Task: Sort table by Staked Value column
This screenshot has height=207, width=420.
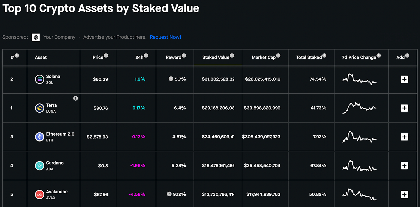Action: [216, 58]
